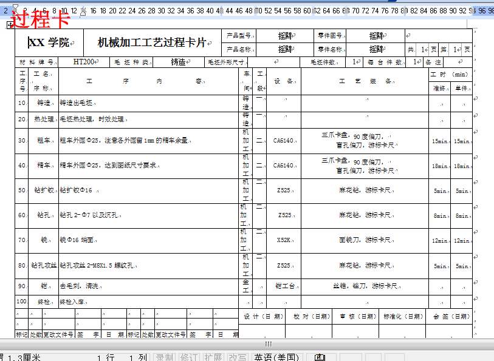Click process name 钻孔攻丝
Image resolution: width=494 pixels, height=361 pixels.
click(x=44, y=265)
